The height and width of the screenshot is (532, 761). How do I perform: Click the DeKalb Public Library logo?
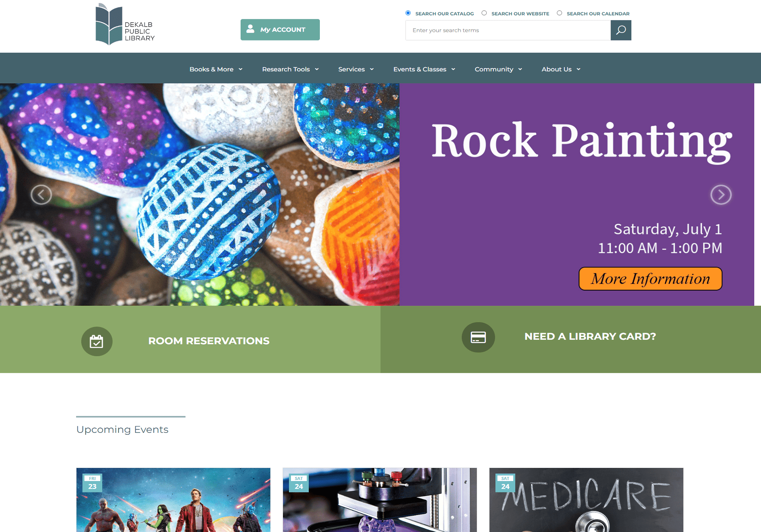(125, 25)
